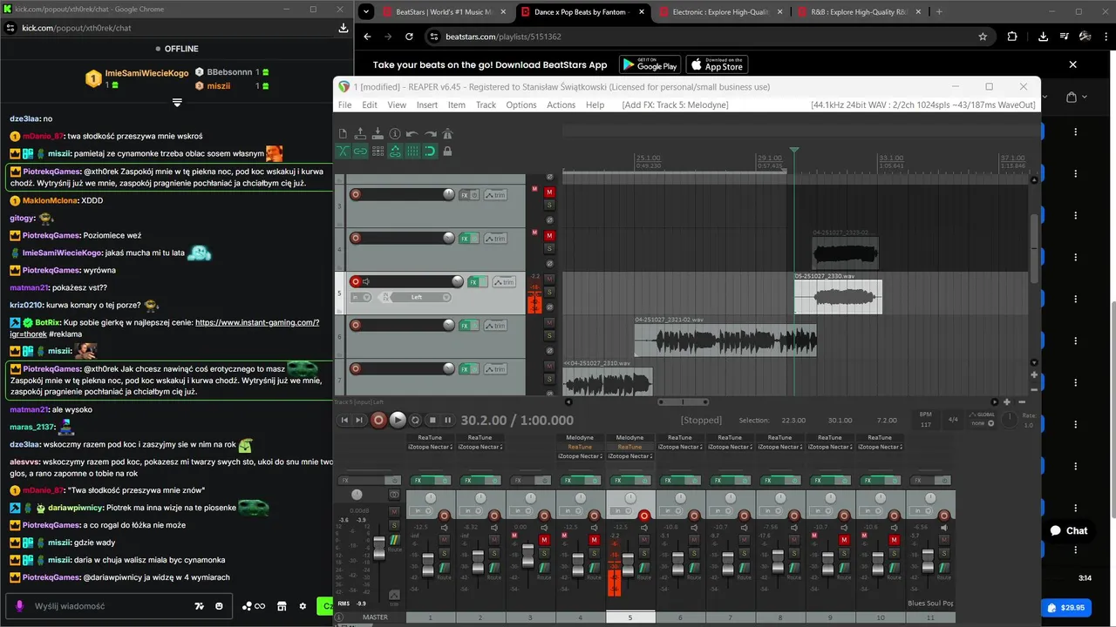Toggle grid lines icon in REAPER toolbar

point(412,151)
